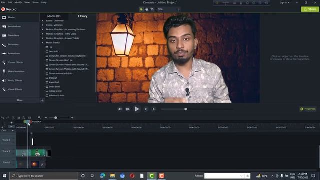Viewport: 320px width, 180px height.
Task: Expand Motion Graphics - Intro Clips folder
Action: tap(42, 34)
